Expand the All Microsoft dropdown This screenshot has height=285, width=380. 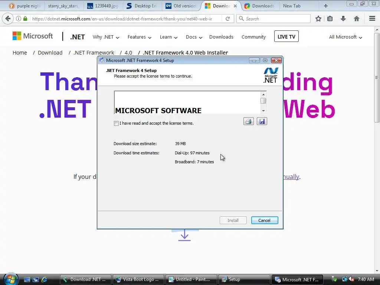[x=345, y=37]
